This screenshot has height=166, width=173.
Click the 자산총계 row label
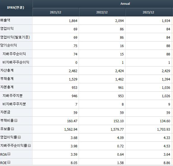click(7, 70)
